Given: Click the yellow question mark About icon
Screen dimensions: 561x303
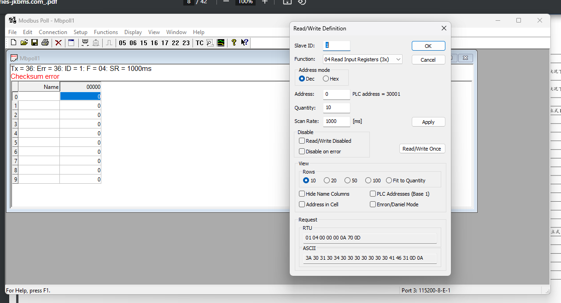Looking at the screenshot, I should coord(234,43).
